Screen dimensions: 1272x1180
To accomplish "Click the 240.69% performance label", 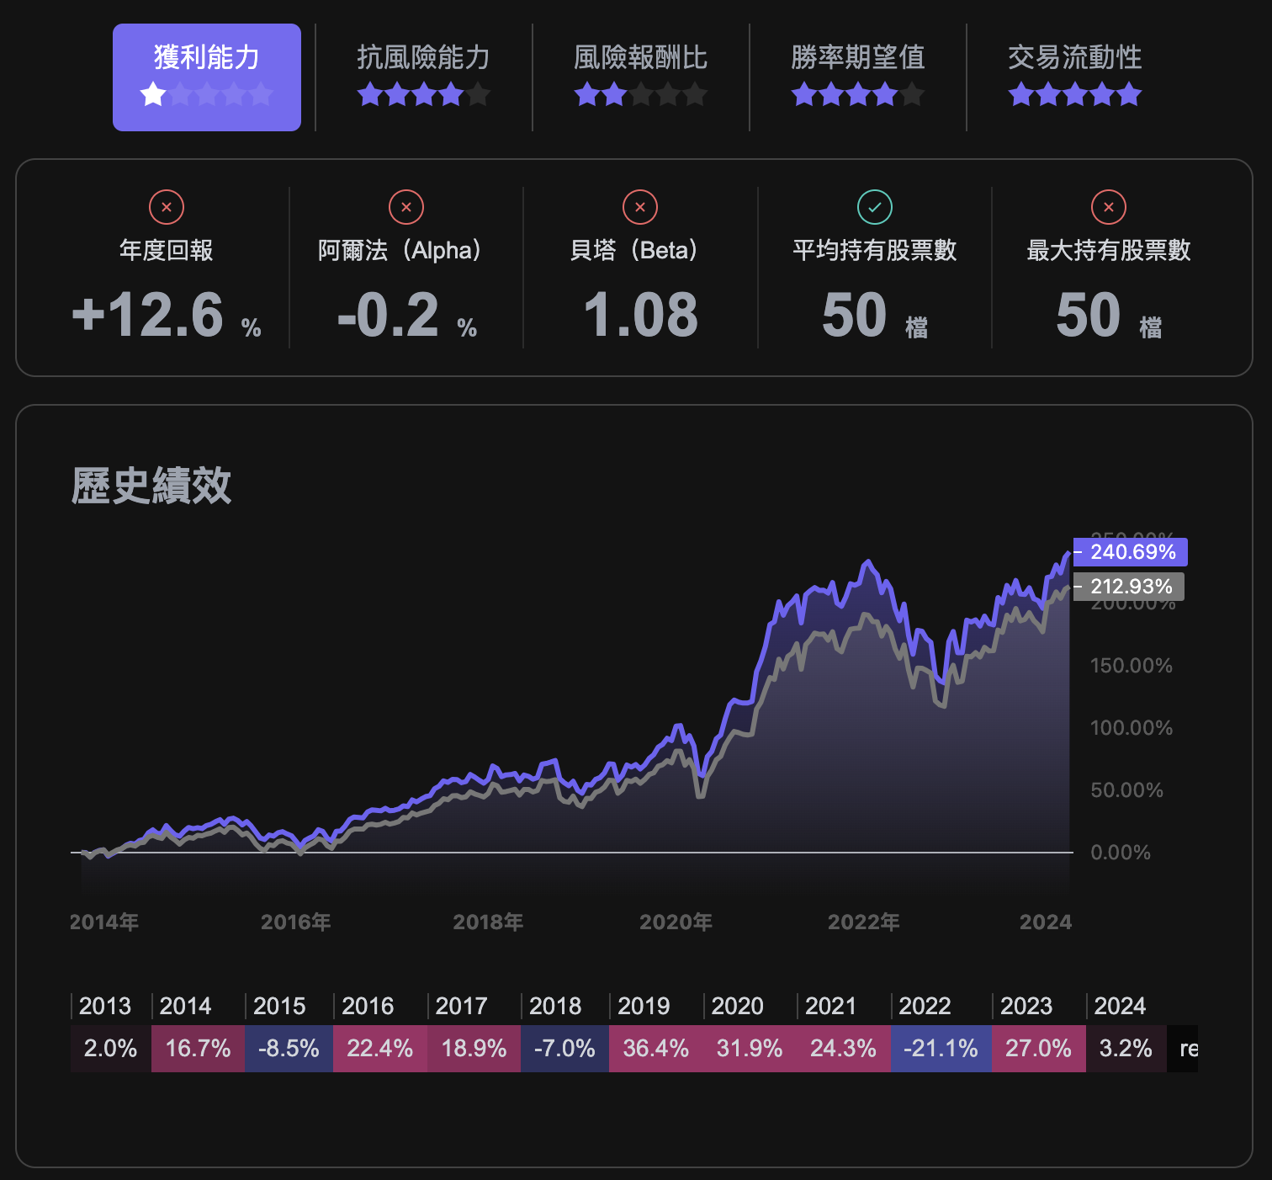I will pyautogui.click(x=1130, y=552).
